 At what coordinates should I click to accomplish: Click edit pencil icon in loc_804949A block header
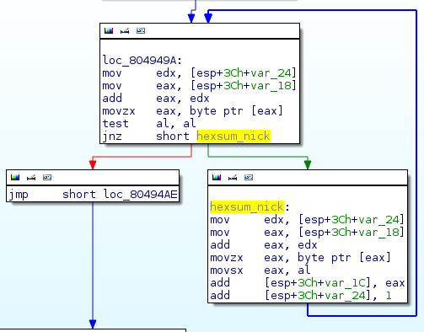[125, 31]
